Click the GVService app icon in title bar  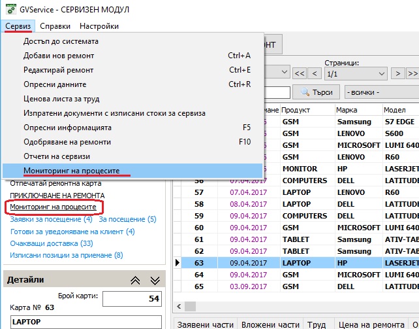coord(11,9)
